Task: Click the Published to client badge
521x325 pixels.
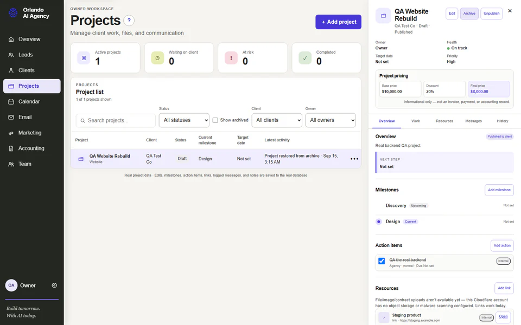Action: [499, 136]
